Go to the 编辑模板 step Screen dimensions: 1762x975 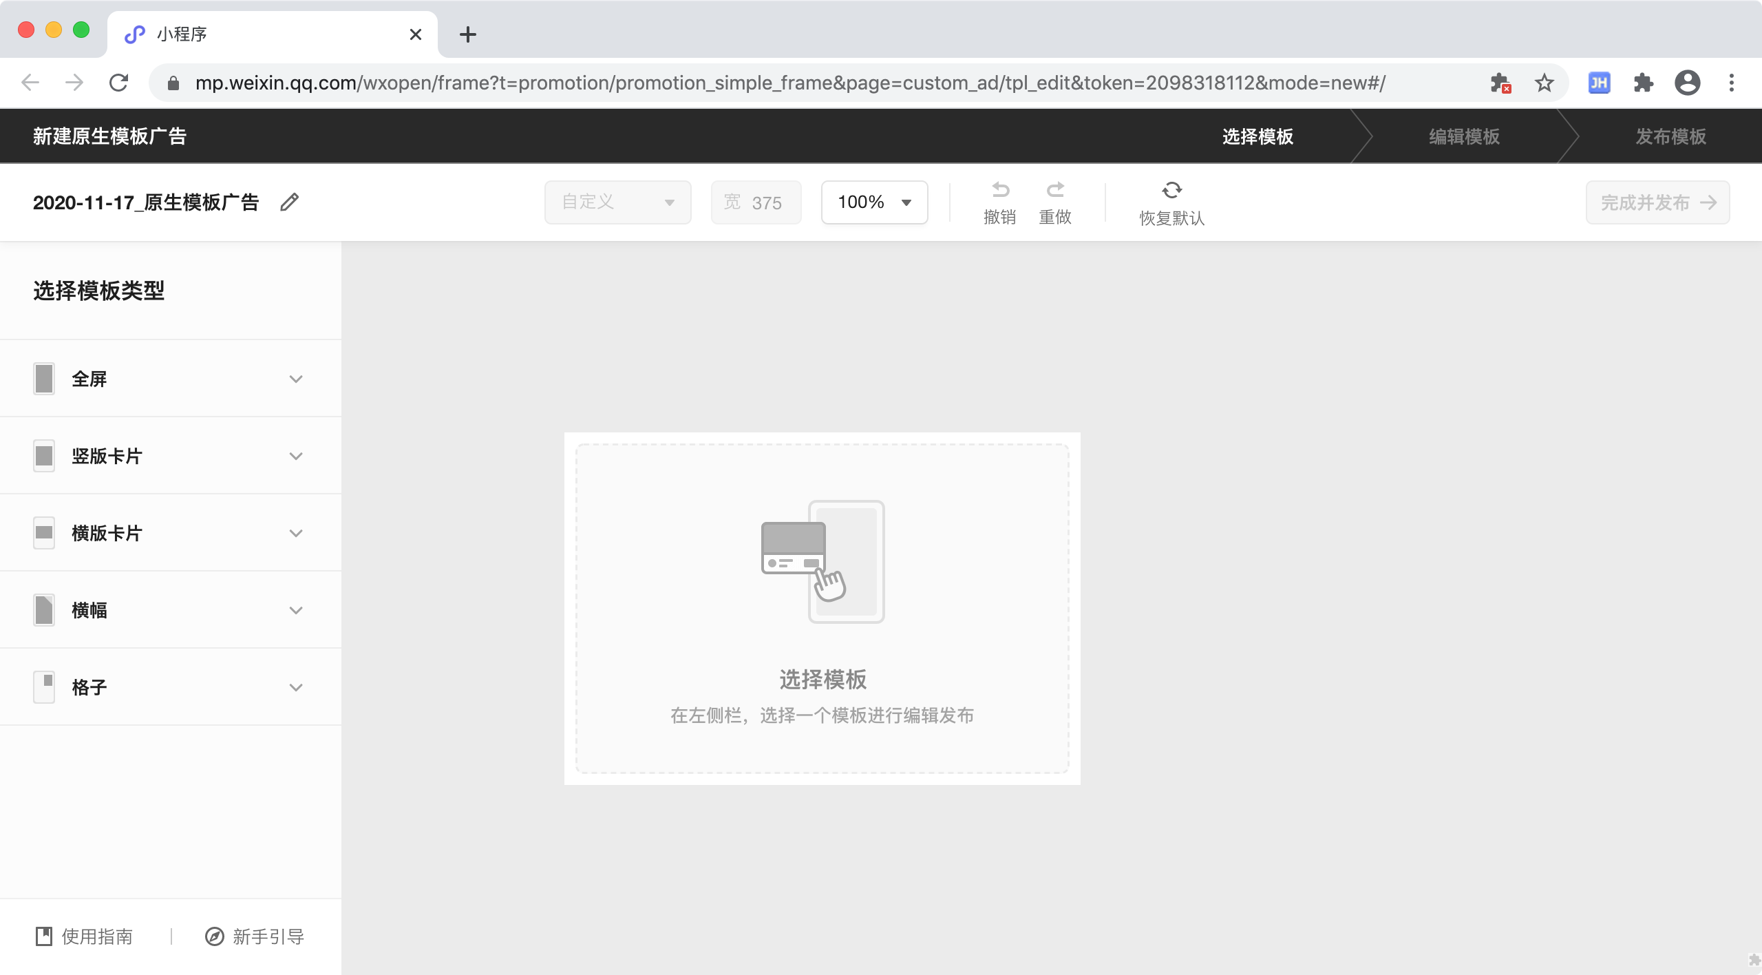coord(1464,136)
